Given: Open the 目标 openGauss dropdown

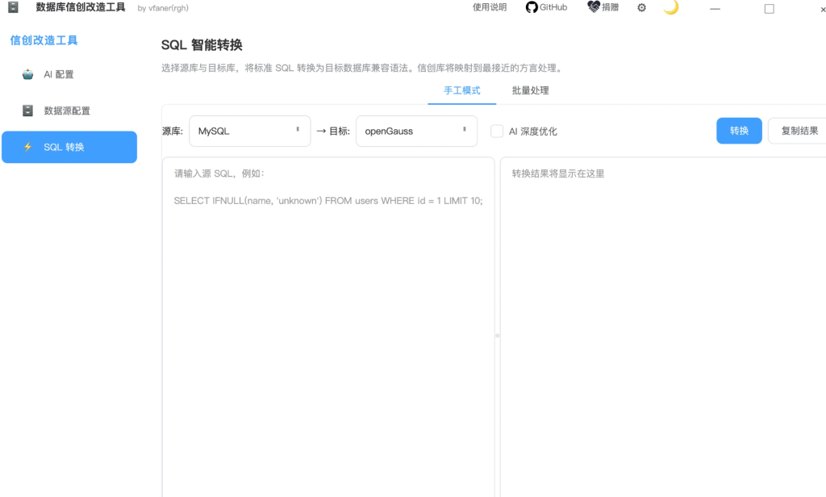Looking at the screenshot, I should click(417, 132).
